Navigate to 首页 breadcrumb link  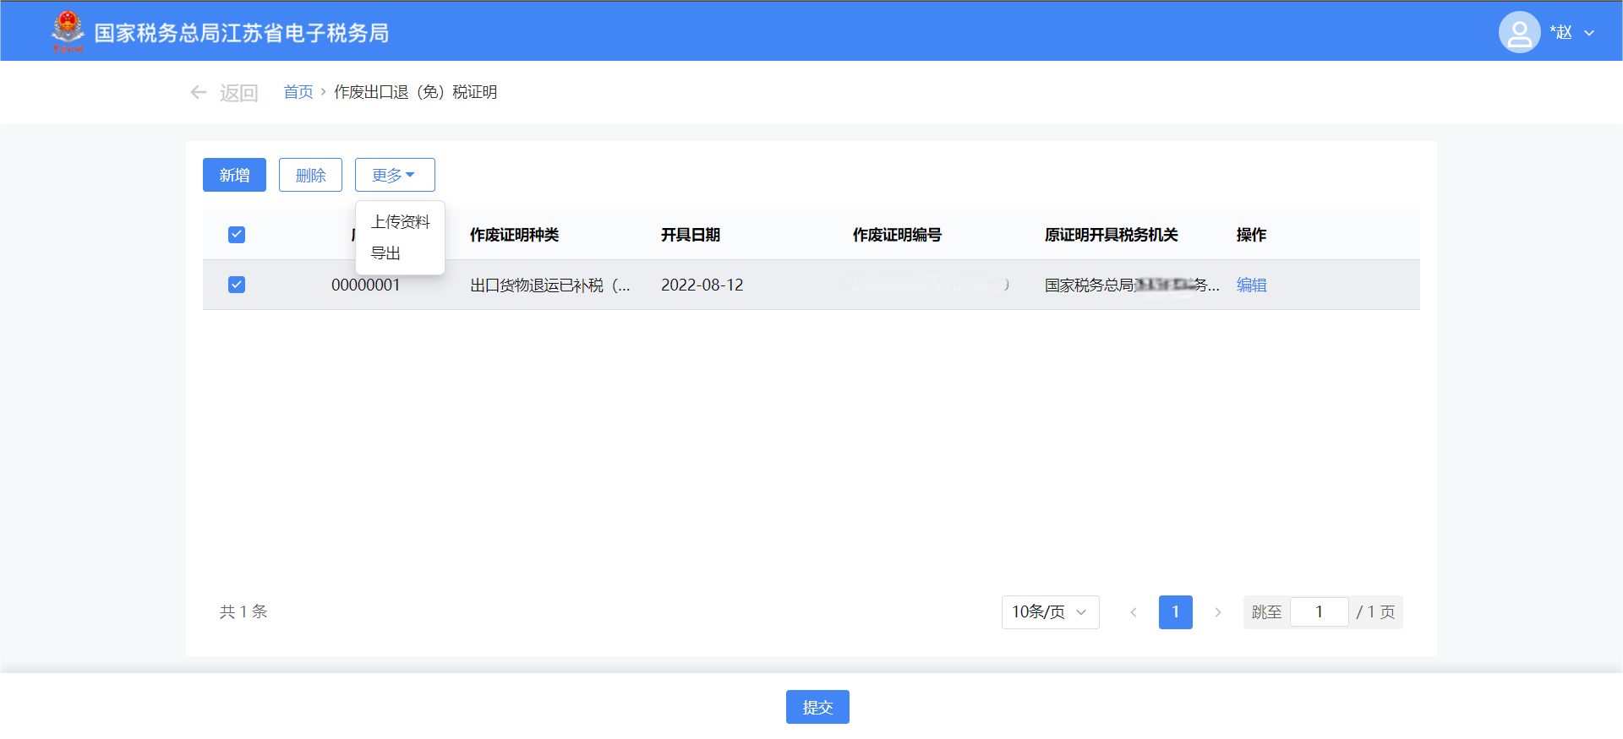coord(298,92)
